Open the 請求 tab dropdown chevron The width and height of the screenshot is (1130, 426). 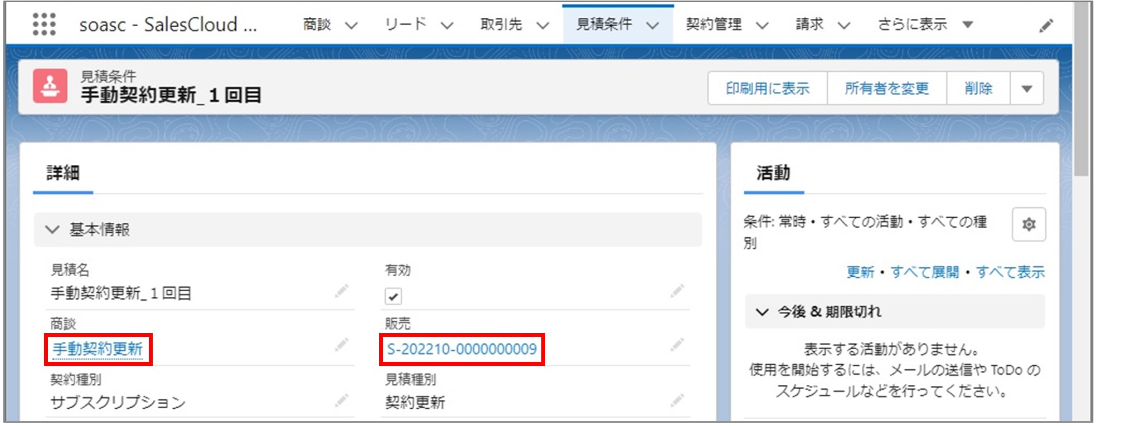tap(844, 25)
